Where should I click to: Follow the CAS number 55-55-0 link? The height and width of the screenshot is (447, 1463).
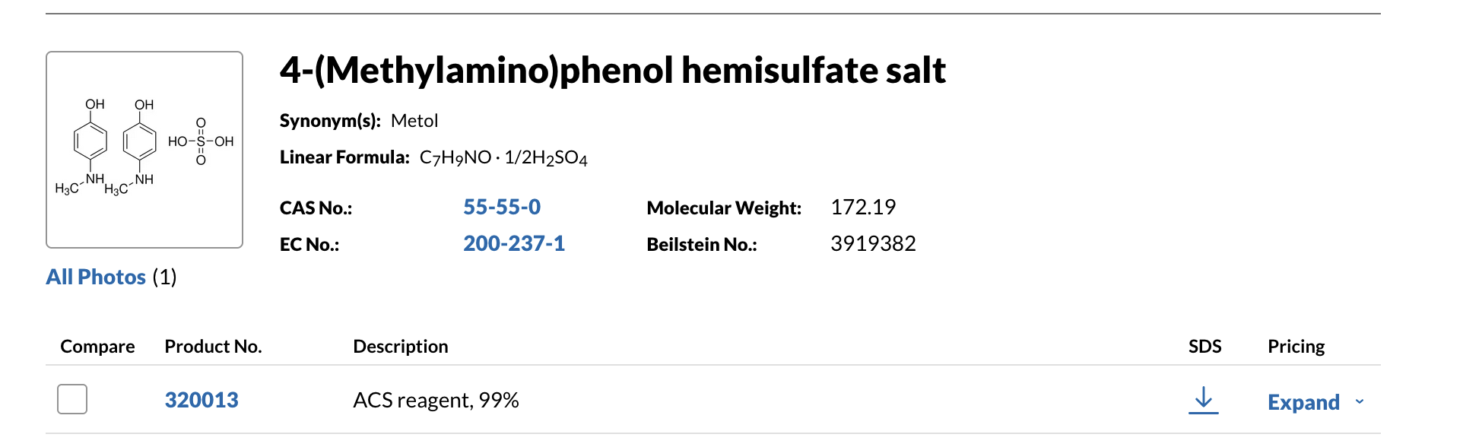coord(502,207)
